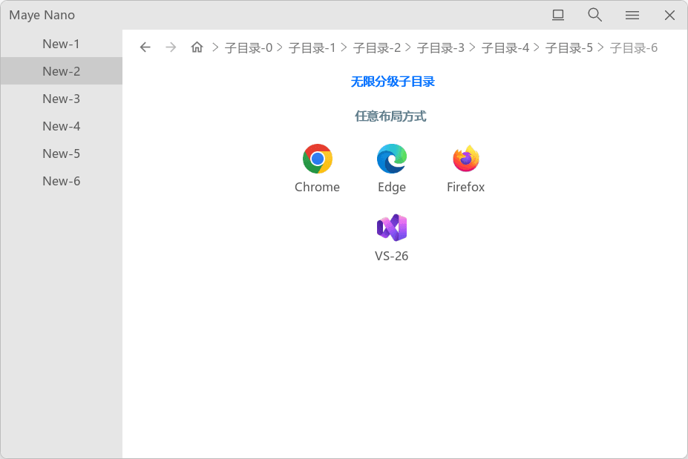Select current 子目录-6 breadcrumb
This screenshot has height=459, width=688.
click(634, 47)
